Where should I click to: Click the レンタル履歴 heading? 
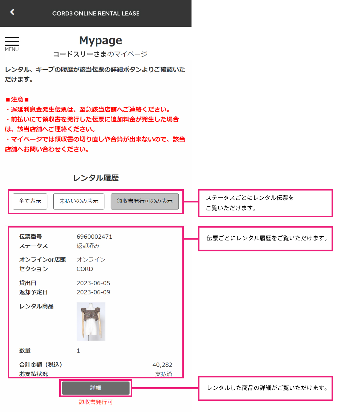tap(96, 178)
